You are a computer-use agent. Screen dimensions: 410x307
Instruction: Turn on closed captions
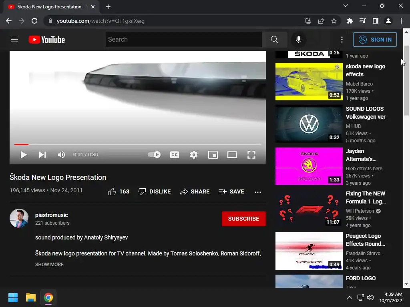pyautogui.click(x=175, y=155)
